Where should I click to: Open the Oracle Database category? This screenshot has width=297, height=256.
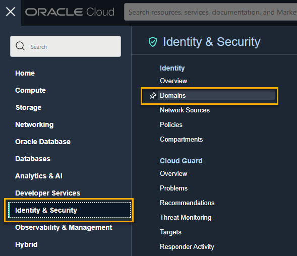(43, 142)
